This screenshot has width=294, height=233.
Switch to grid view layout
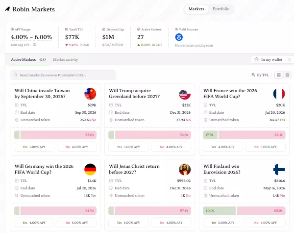(279, 75)
